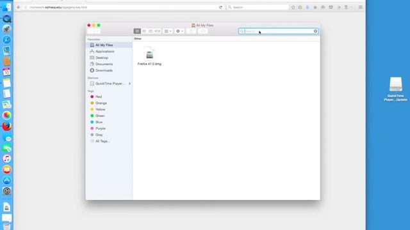Viewport: 410px width, 230px height.
Task: Open Photos from the Dock
Action: pyautogui.click(x=7, y=115)
